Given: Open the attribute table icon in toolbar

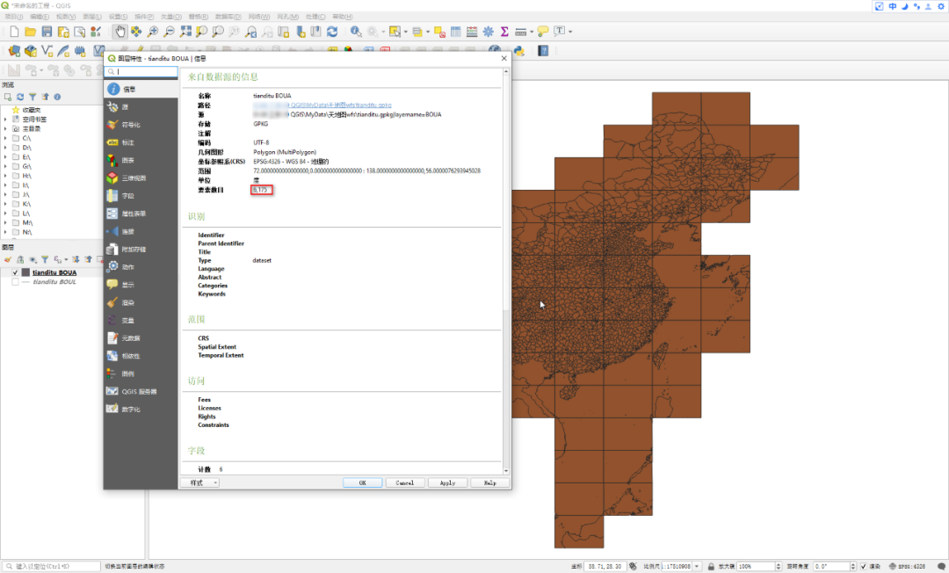Looking at the screenshot, I should point(456,32).
